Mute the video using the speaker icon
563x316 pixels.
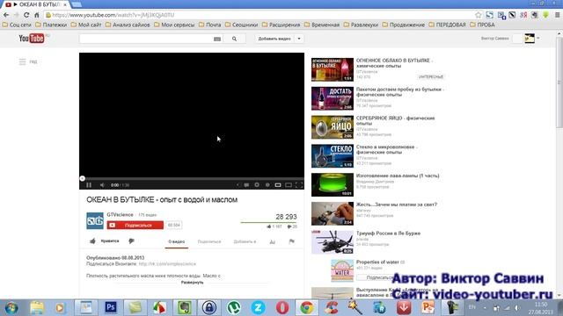pos(102,185)
